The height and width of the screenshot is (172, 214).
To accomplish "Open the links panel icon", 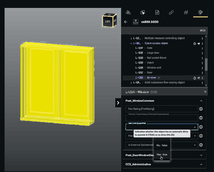I will point(171,12).
